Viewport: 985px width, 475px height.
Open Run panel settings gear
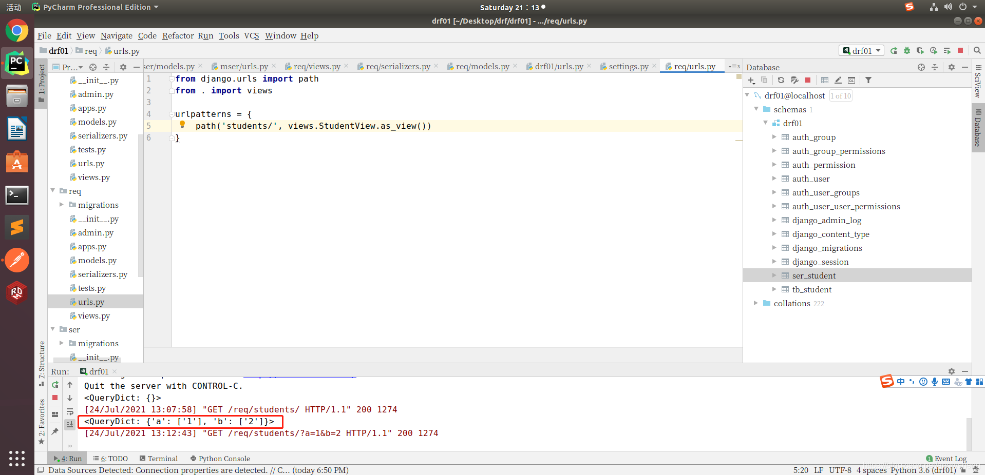click(952, 371)
